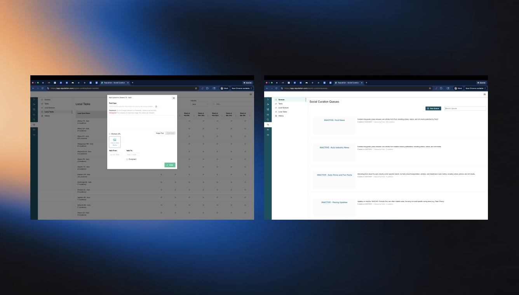The image size is (519, 295).
Task: Select the Image Post option
Action: coord(160,133)
